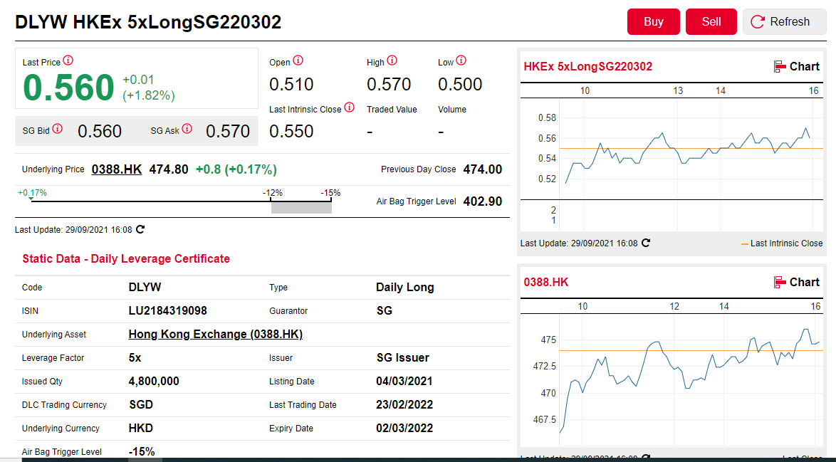
Task: Click the HKEx 5xLongSG220302 chart panel title
Action: click(x=587, y=67)
